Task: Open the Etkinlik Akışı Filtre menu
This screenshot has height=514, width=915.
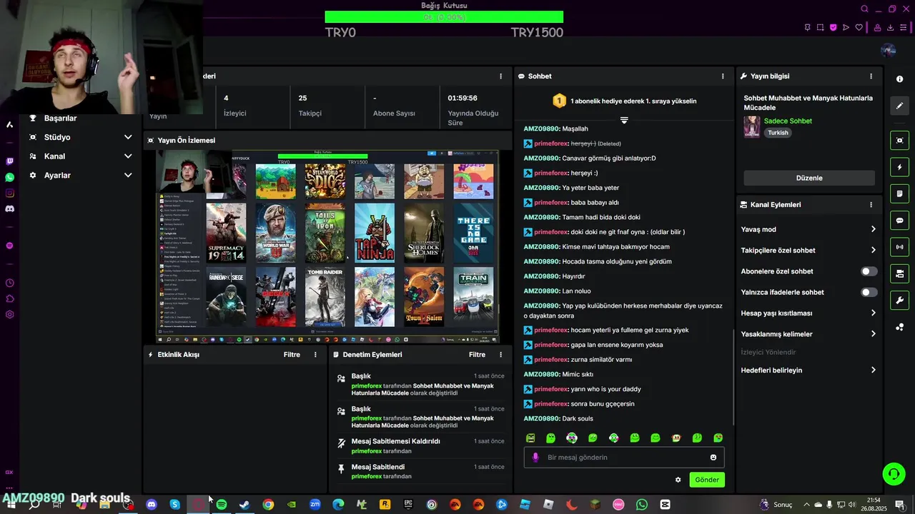Action: tap(292, 355)
